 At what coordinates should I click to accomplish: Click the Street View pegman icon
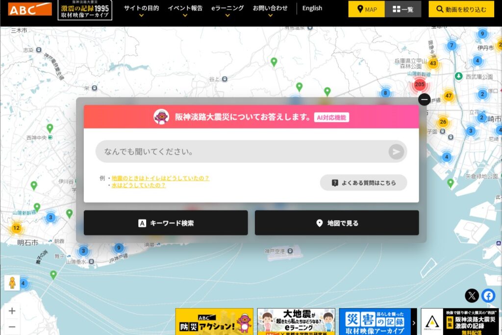[12, 283]
